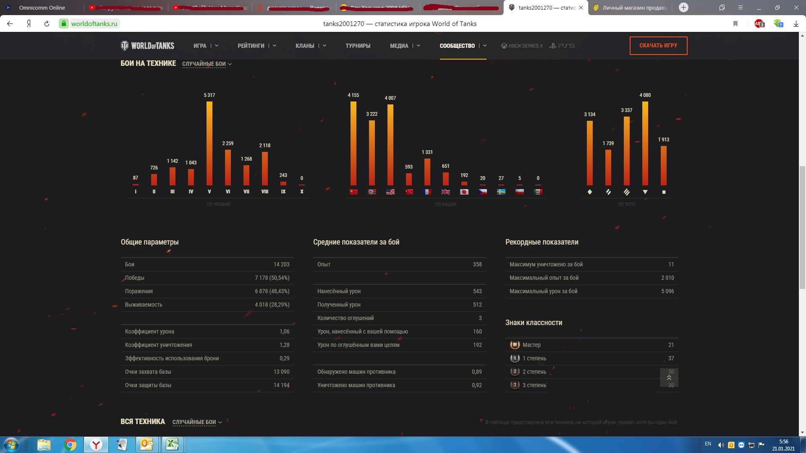Close the tanks2001270 tab
Screen dimensions: 806x453
(581, 8)
